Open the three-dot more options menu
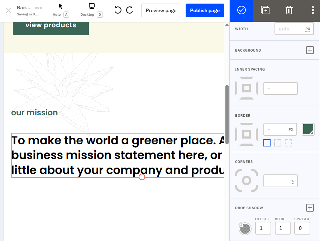Image resolution: width=320 pixels, height=241 pixels. [313, 10]
